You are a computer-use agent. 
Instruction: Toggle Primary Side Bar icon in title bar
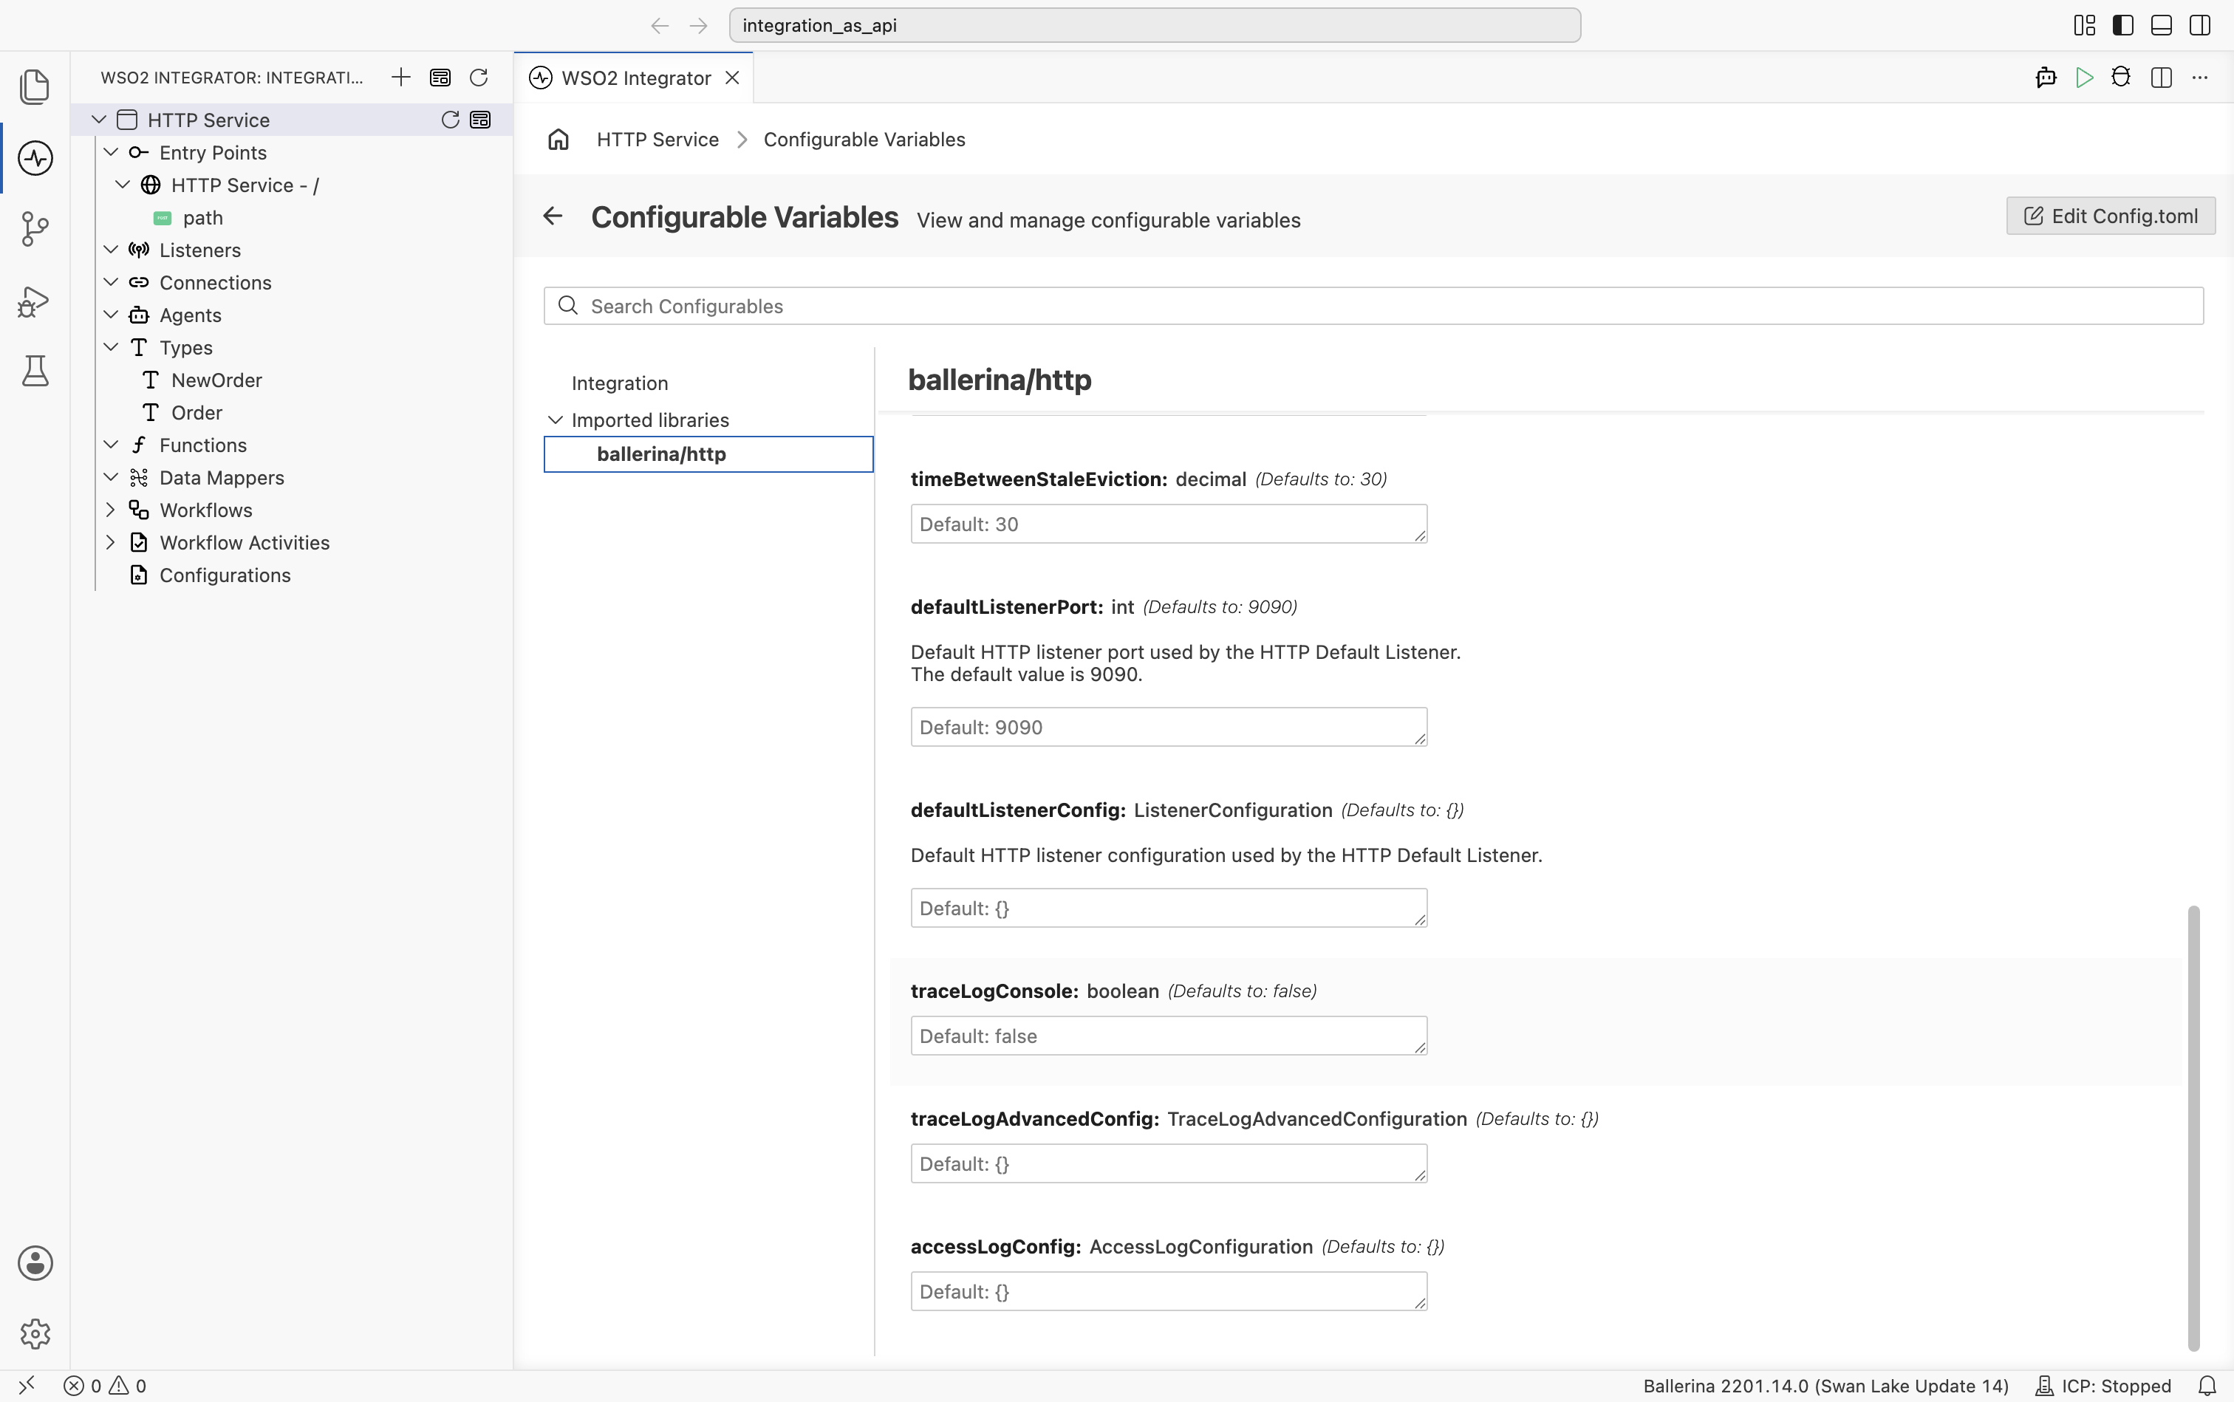click(2122, 25)
